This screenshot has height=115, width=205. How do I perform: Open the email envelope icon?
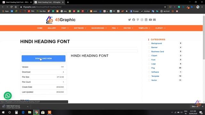[x=154, y=20]
